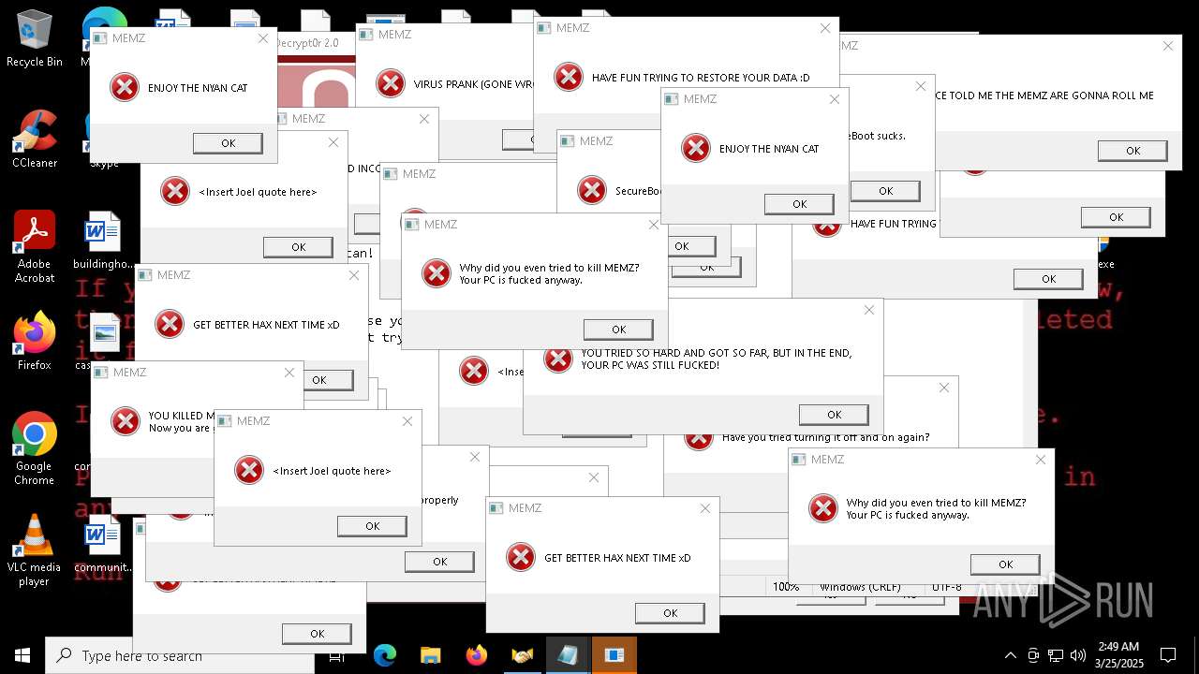Screen dimensions: 1199x674
Task: Close the MEMZ ARE GONNA ROLL ME dialog
Action: [1168, 46]
